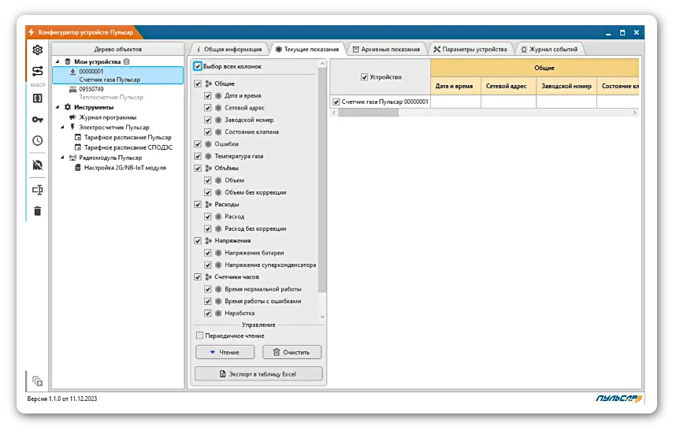
Task: Collapse the 'Электросчетчик Пульсар' tree node
Action: point(61,127)
